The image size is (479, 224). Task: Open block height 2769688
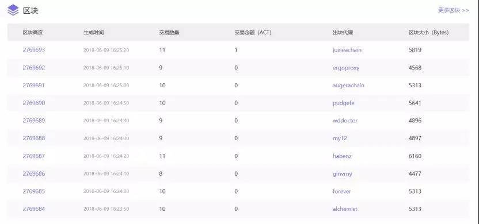(33, 138)
